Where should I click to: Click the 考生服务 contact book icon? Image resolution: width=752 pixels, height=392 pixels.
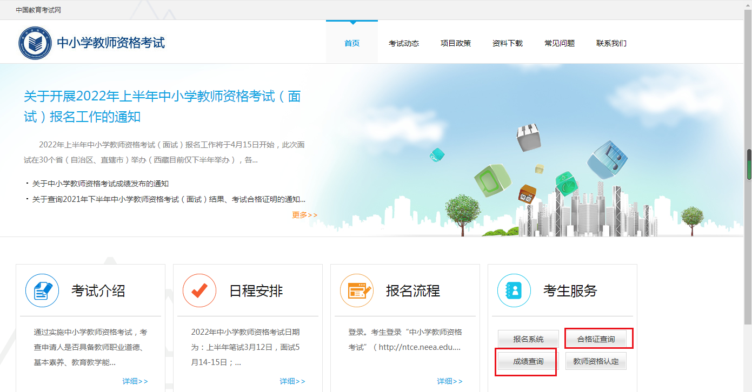click(x=514, y=290)
